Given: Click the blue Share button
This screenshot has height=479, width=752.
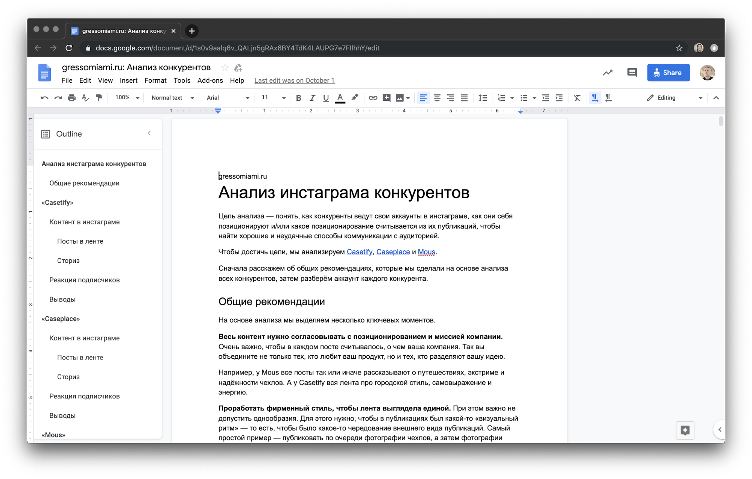Looking at the screenshot, I should [x=668, y=73].
